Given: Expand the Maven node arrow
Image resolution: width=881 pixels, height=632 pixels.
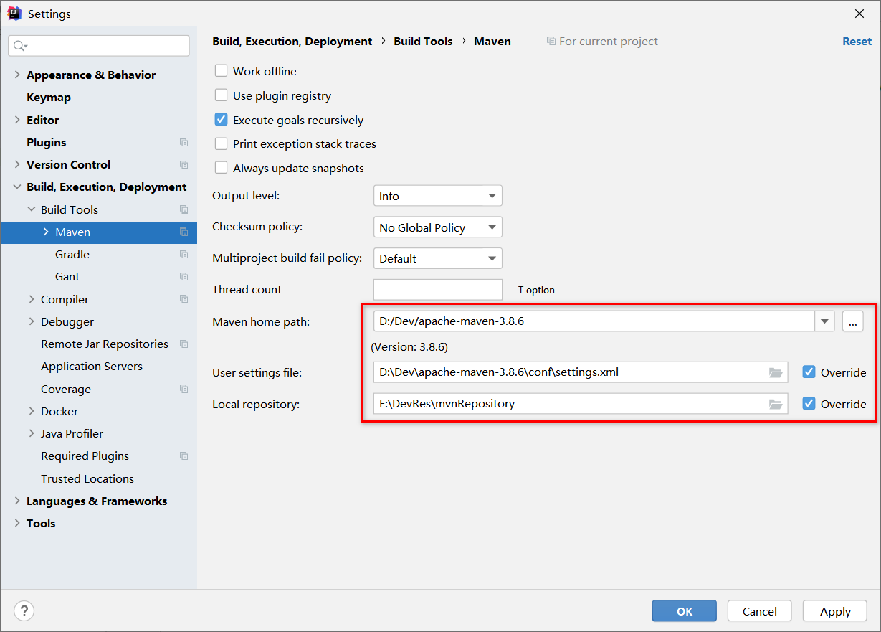Looking at the screenshot, I should coord(46,232).
